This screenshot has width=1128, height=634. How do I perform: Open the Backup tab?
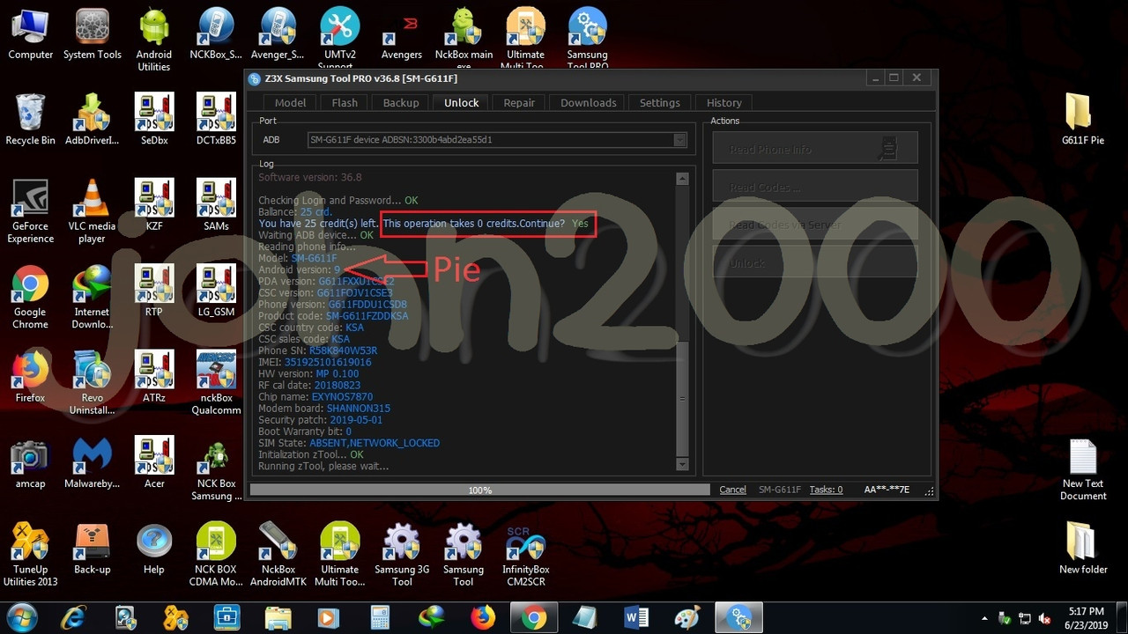coord(401,102)
